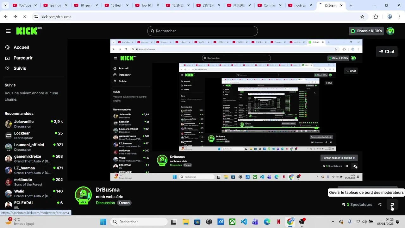Launch Netflix from the taskbar
This screenshot has width=405, height=228.
tap(278, 222)
